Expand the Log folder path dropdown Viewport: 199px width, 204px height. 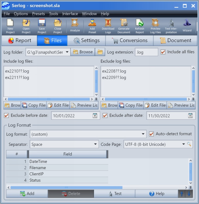[x=67, y=52]
